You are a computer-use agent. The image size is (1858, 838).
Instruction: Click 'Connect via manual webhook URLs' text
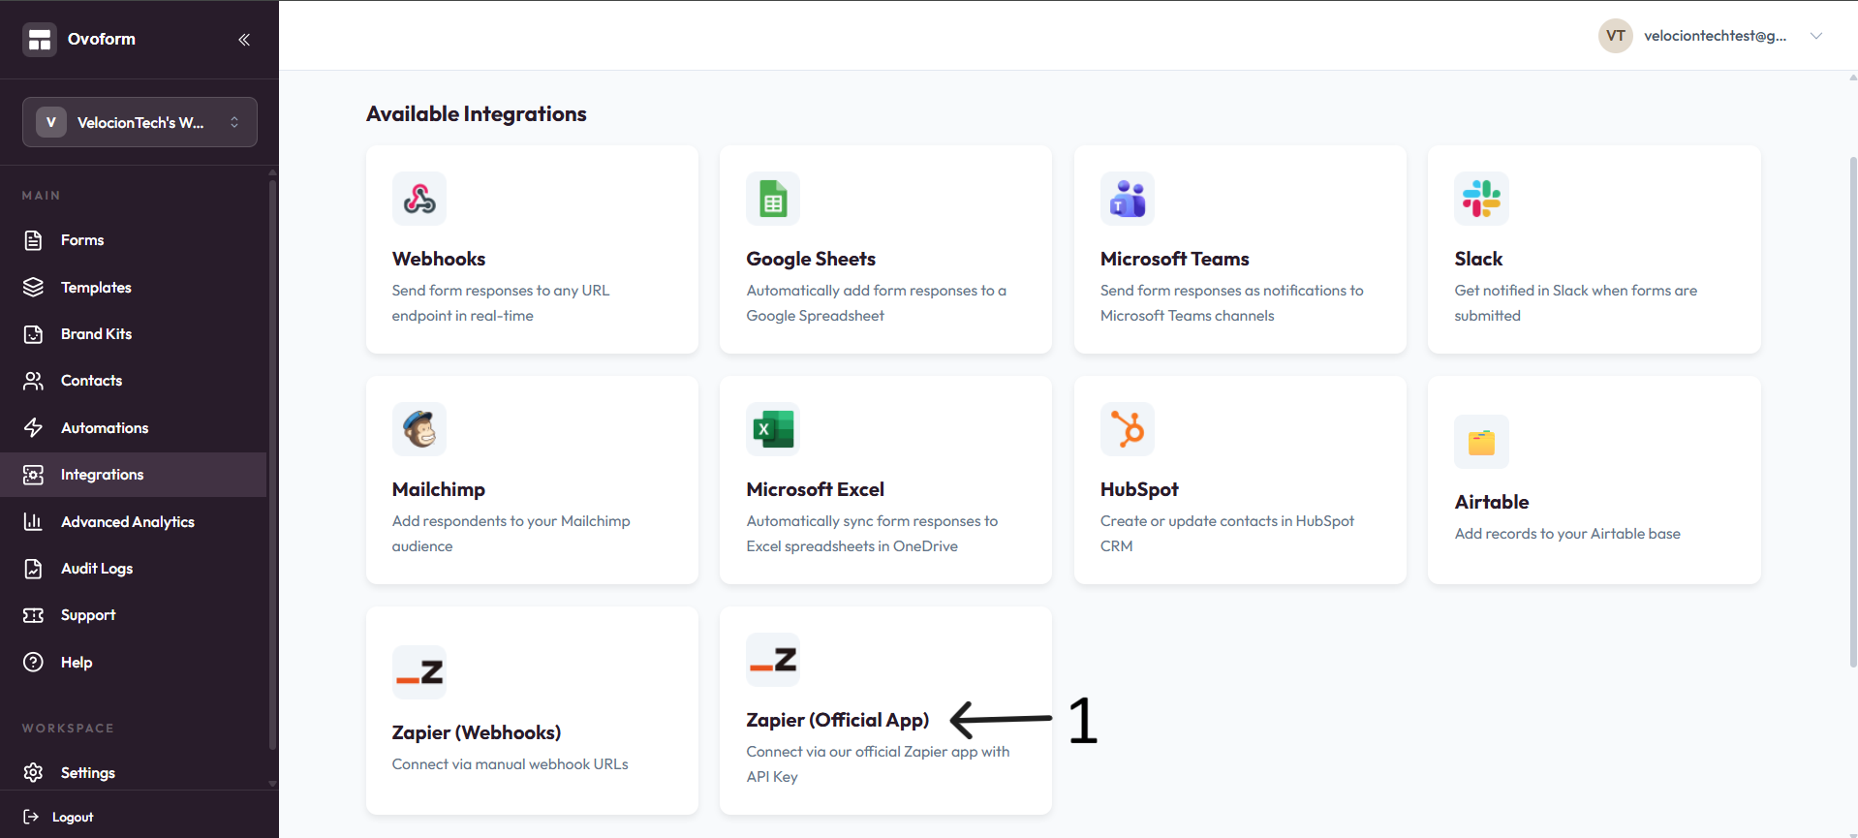coord(511,764)
